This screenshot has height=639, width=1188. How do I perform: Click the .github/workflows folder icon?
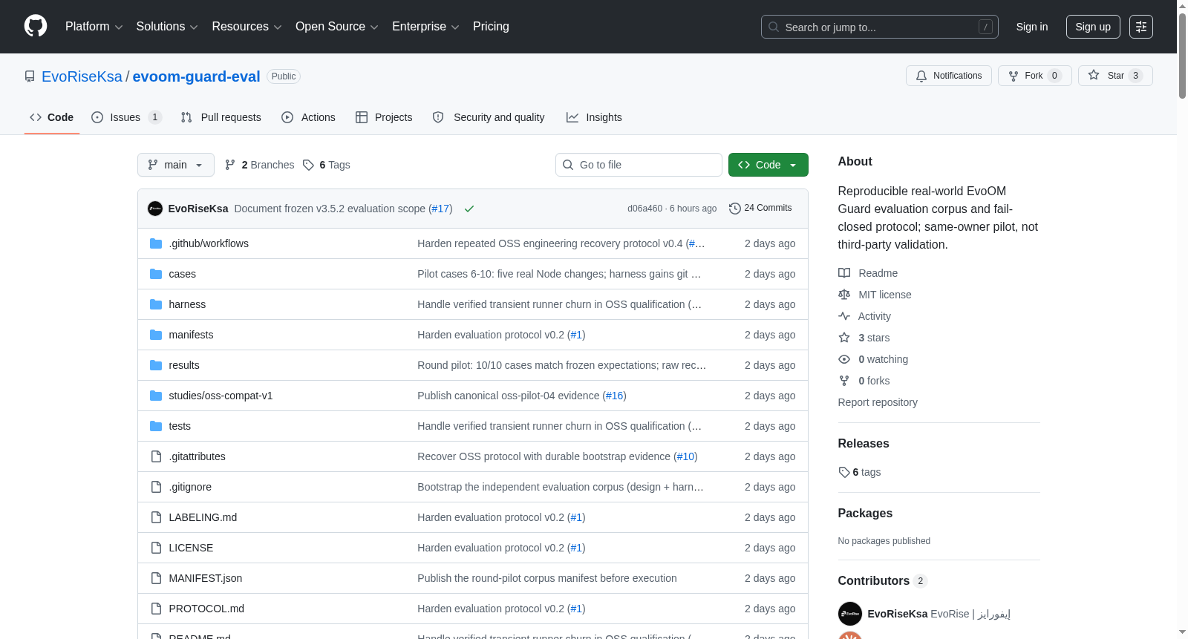coord(156,243)
